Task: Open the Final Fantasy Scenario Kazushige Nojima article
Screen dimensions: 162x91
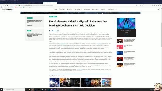Action: pos(129,40)
